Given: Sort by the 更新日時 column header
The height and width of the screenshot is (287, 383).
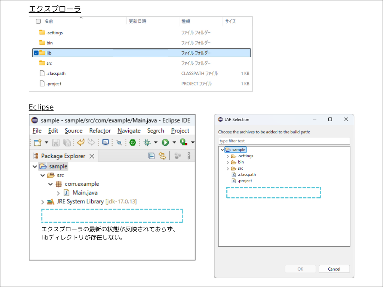Looking at the screenshot, I should tap(138, 21).
